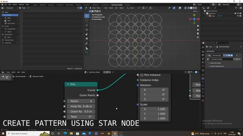Screen dimensions: 243x136
Task: Open the Tool properties tab
Action: [203, 47]
